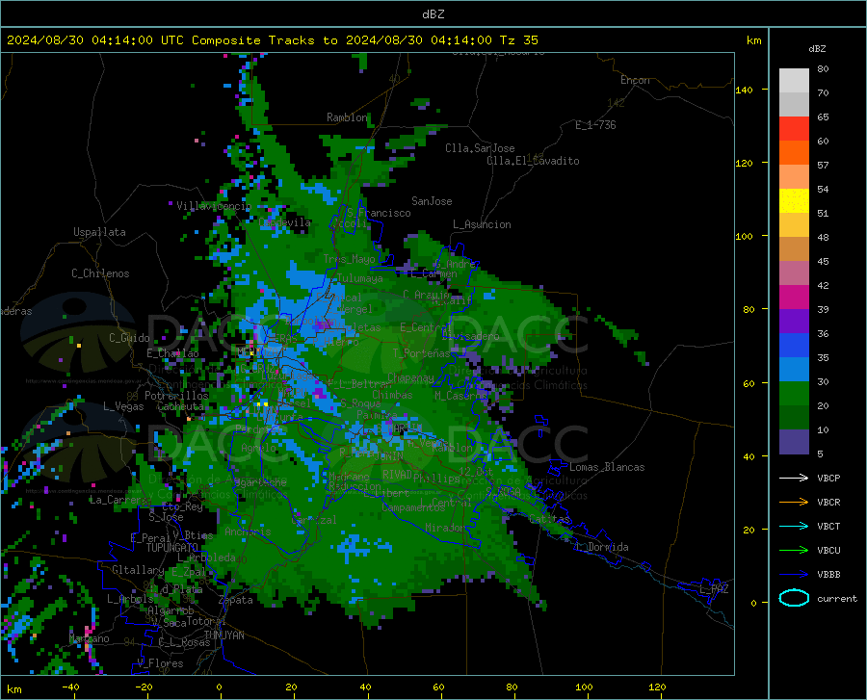Click the C_Guido label
Viewport: 867px width, 700px height.
(x=129, y=338)
